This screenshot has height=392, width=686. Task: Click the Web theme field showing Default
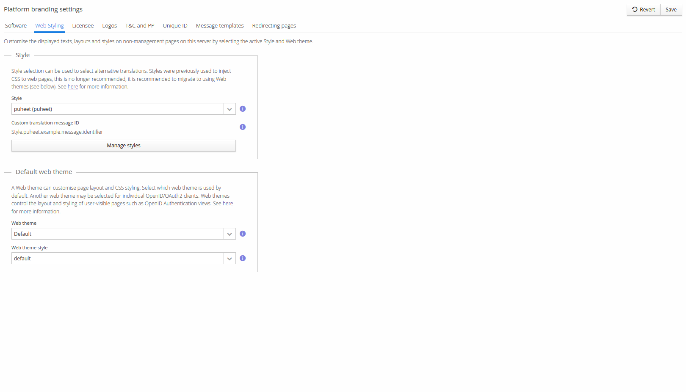click(x=117, y=234)
